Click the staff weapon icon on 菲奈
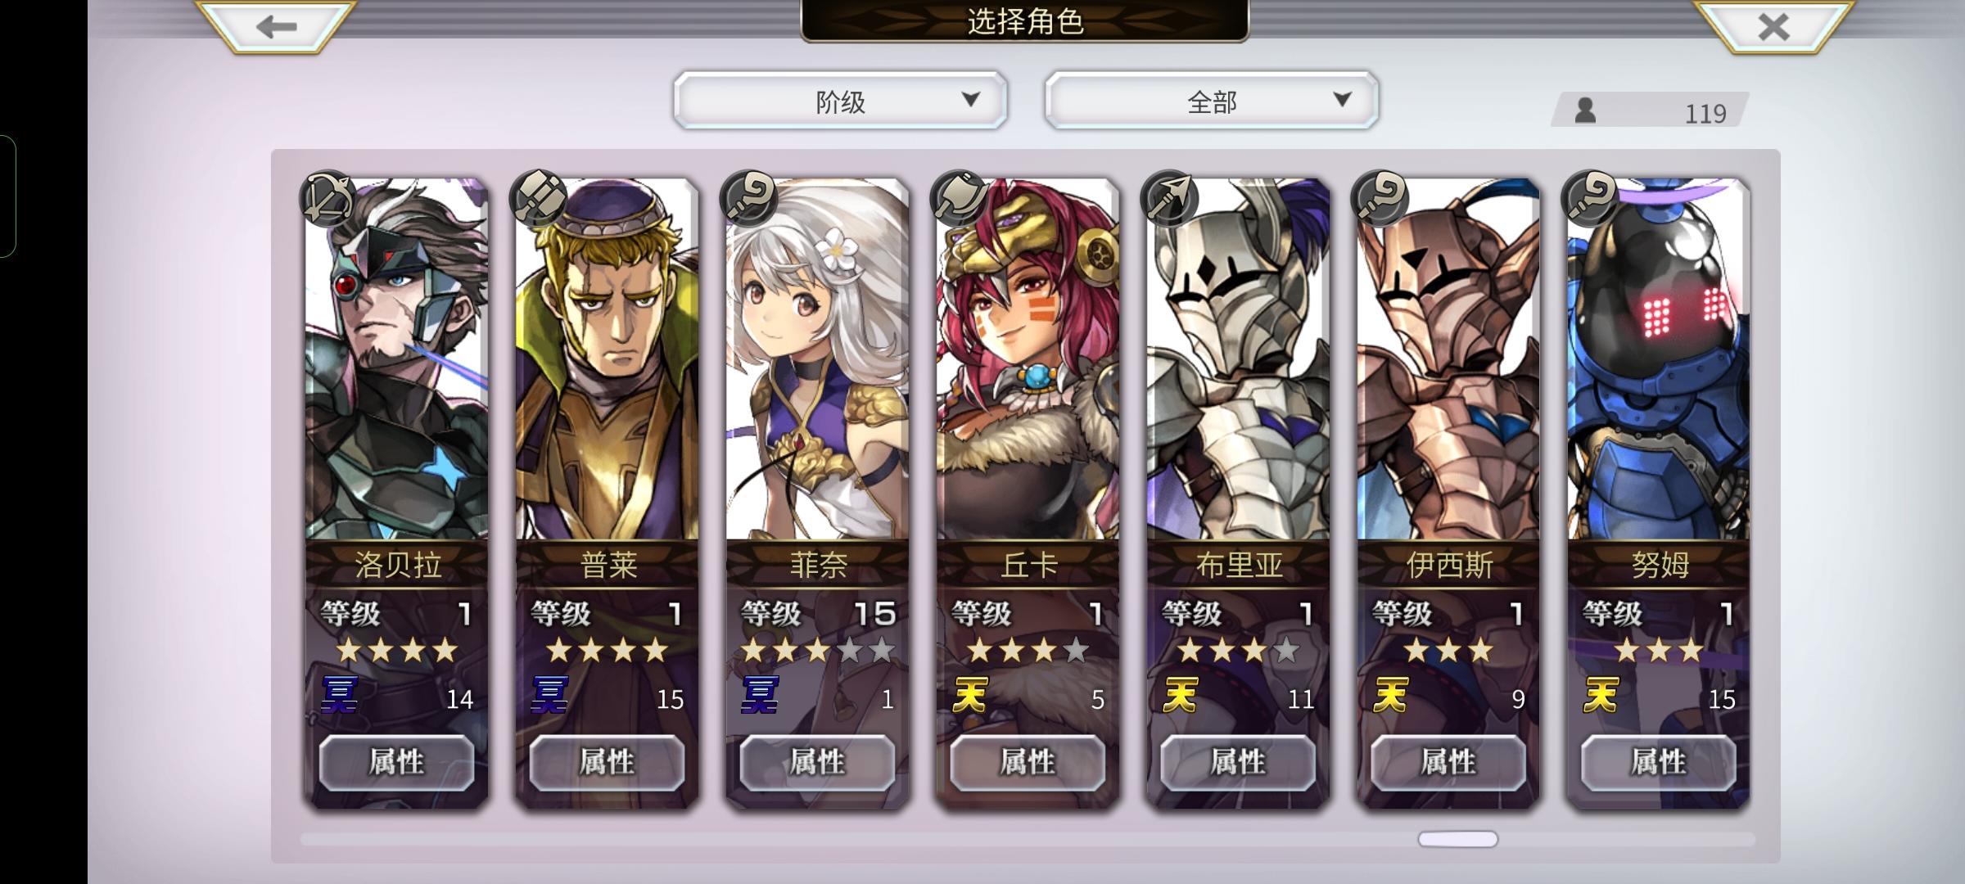The width and height of the screenshot is (1965, 884). point(748,198)
